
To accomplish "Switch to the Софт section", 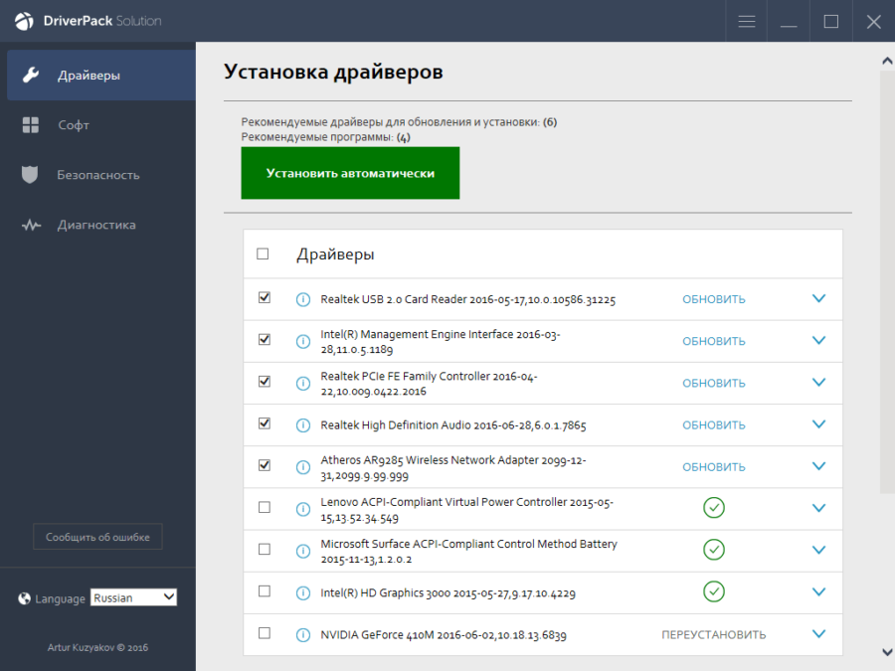I will [x=74, y=125].
